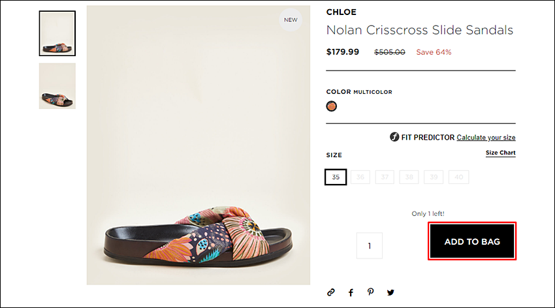Open the Size Chart link
Viewport: 555px width, 308px height.
501,153
